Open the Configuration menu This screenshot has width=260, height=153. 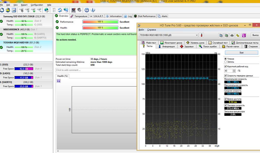(x=37, y=5)
